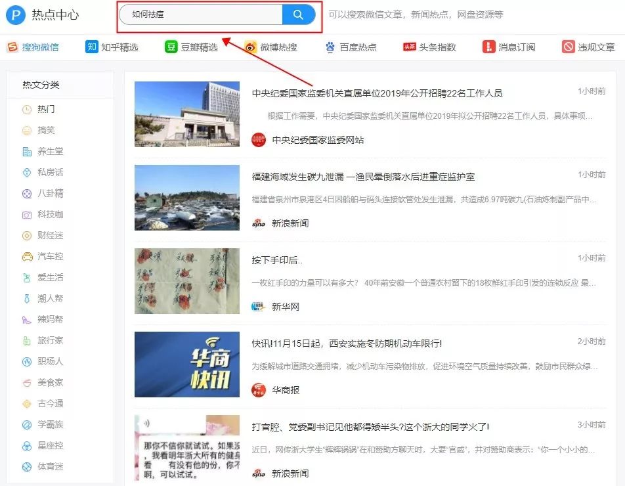Click the 新浪新闻 source icon
The width and height of the screenshot is (625, 486).
[258, 223]
